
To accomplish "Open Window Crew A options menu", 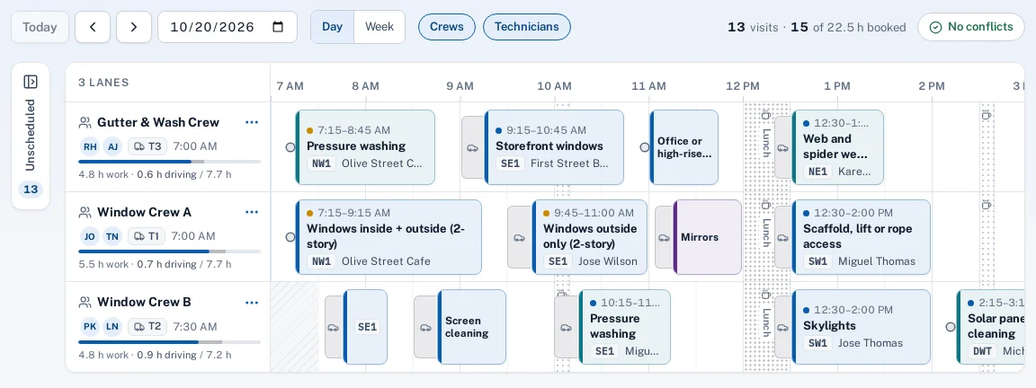I will tap(252, 212).
